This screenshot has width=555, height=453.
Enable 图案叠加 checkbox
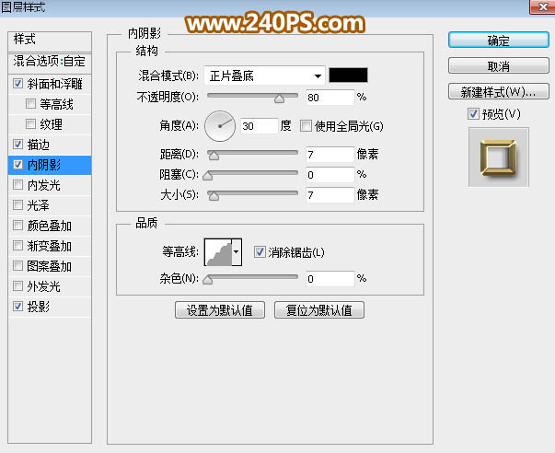click(17, 266)
